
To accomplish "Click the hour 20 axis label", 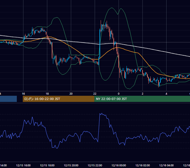I will (x=71, y=94).
